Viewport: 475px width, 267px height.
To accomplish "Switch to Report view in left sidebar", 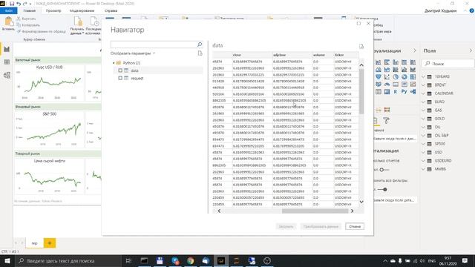I will (x=7, y=49).
